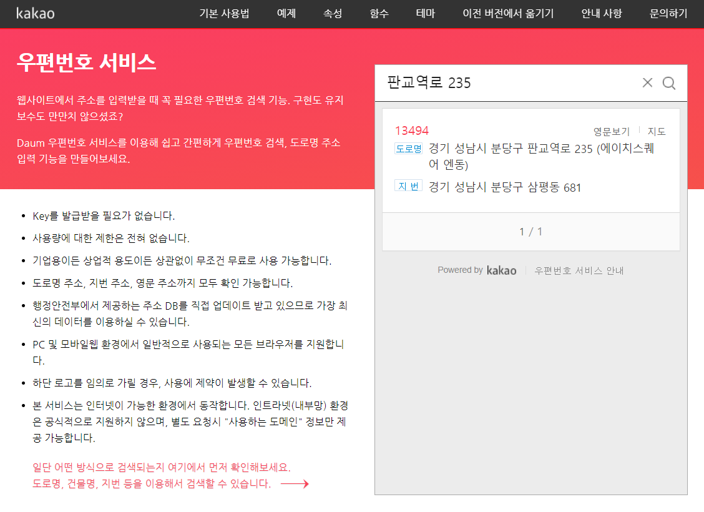Click the intro text 웹사이트에서 주소를 입력받을 때

point(180,108)
